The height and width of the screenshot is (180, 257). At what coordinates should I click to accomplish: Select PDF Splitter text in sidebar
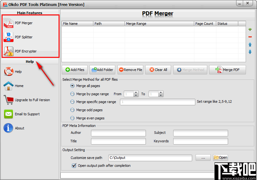click(24, 37)
